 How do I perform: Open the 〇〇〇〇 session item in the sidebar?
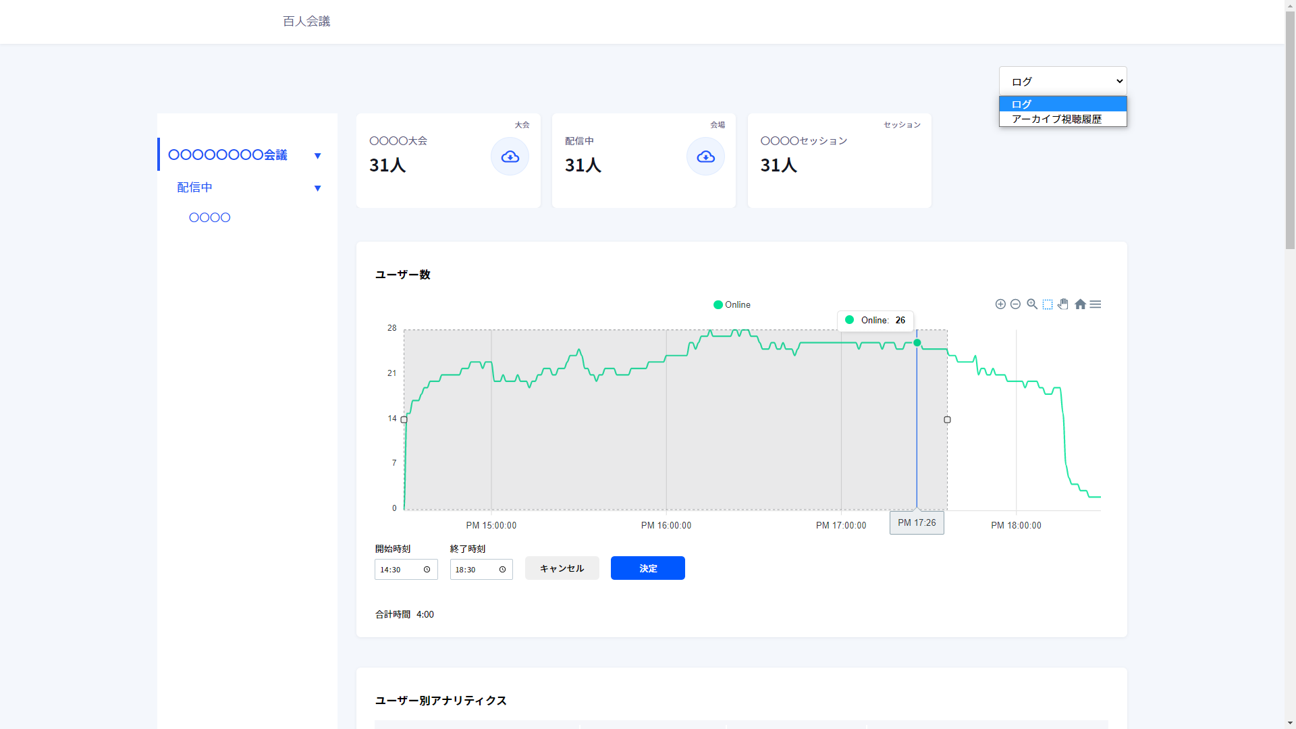(210, 217)
